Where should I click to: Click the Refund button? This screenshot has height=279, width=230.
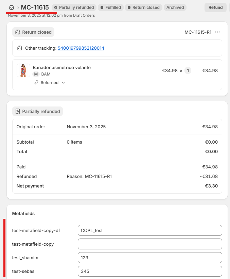point(215,7)
